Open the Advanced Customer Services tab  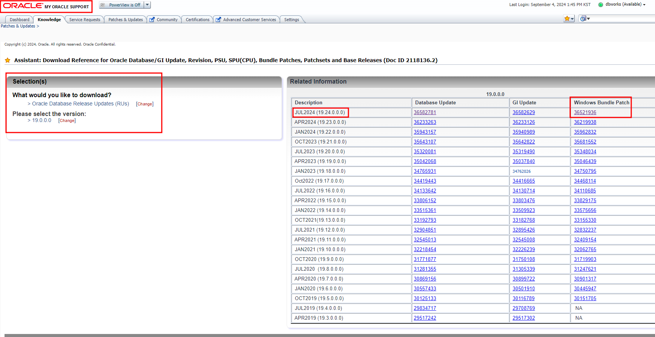(x=246, y=20)
